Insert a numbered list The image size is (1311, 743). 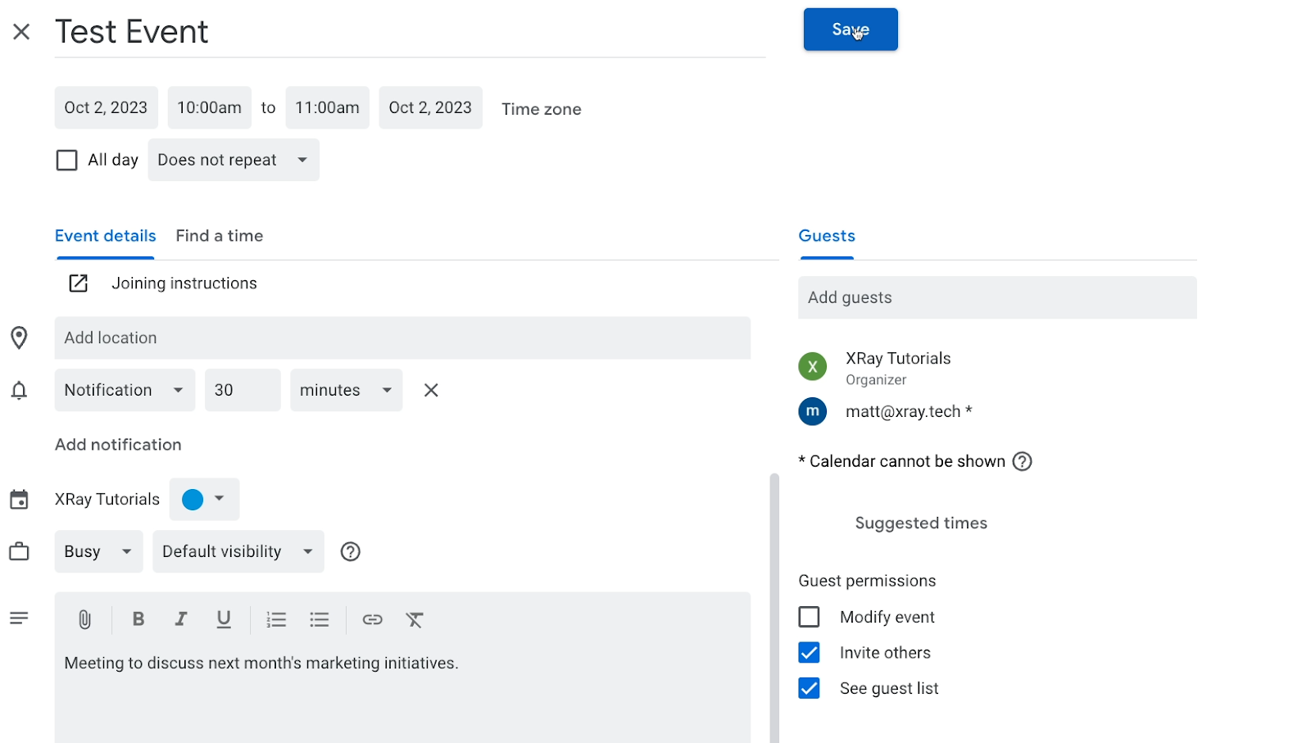click(276, 619)
